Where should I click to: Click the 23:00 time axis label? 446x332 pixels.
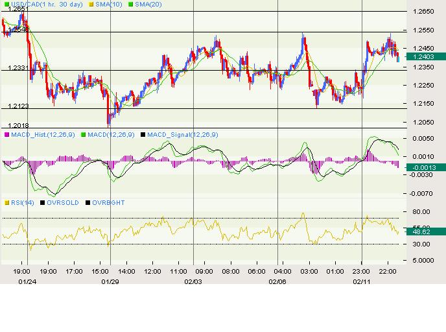[x=361, y=272]
